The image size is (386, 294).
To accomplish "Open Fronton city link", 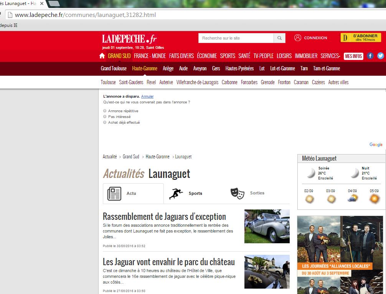I will (284, 82).
